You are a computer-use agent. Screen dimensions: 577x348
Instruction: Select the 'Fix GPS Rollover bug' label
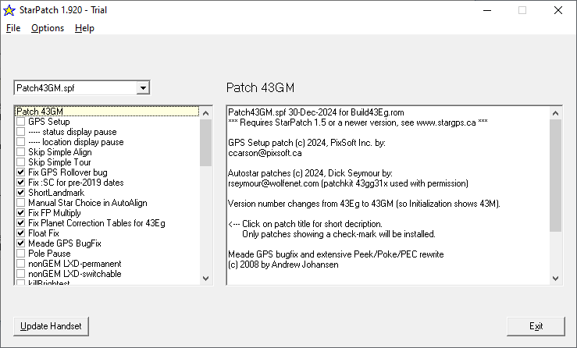coord(68,172)
